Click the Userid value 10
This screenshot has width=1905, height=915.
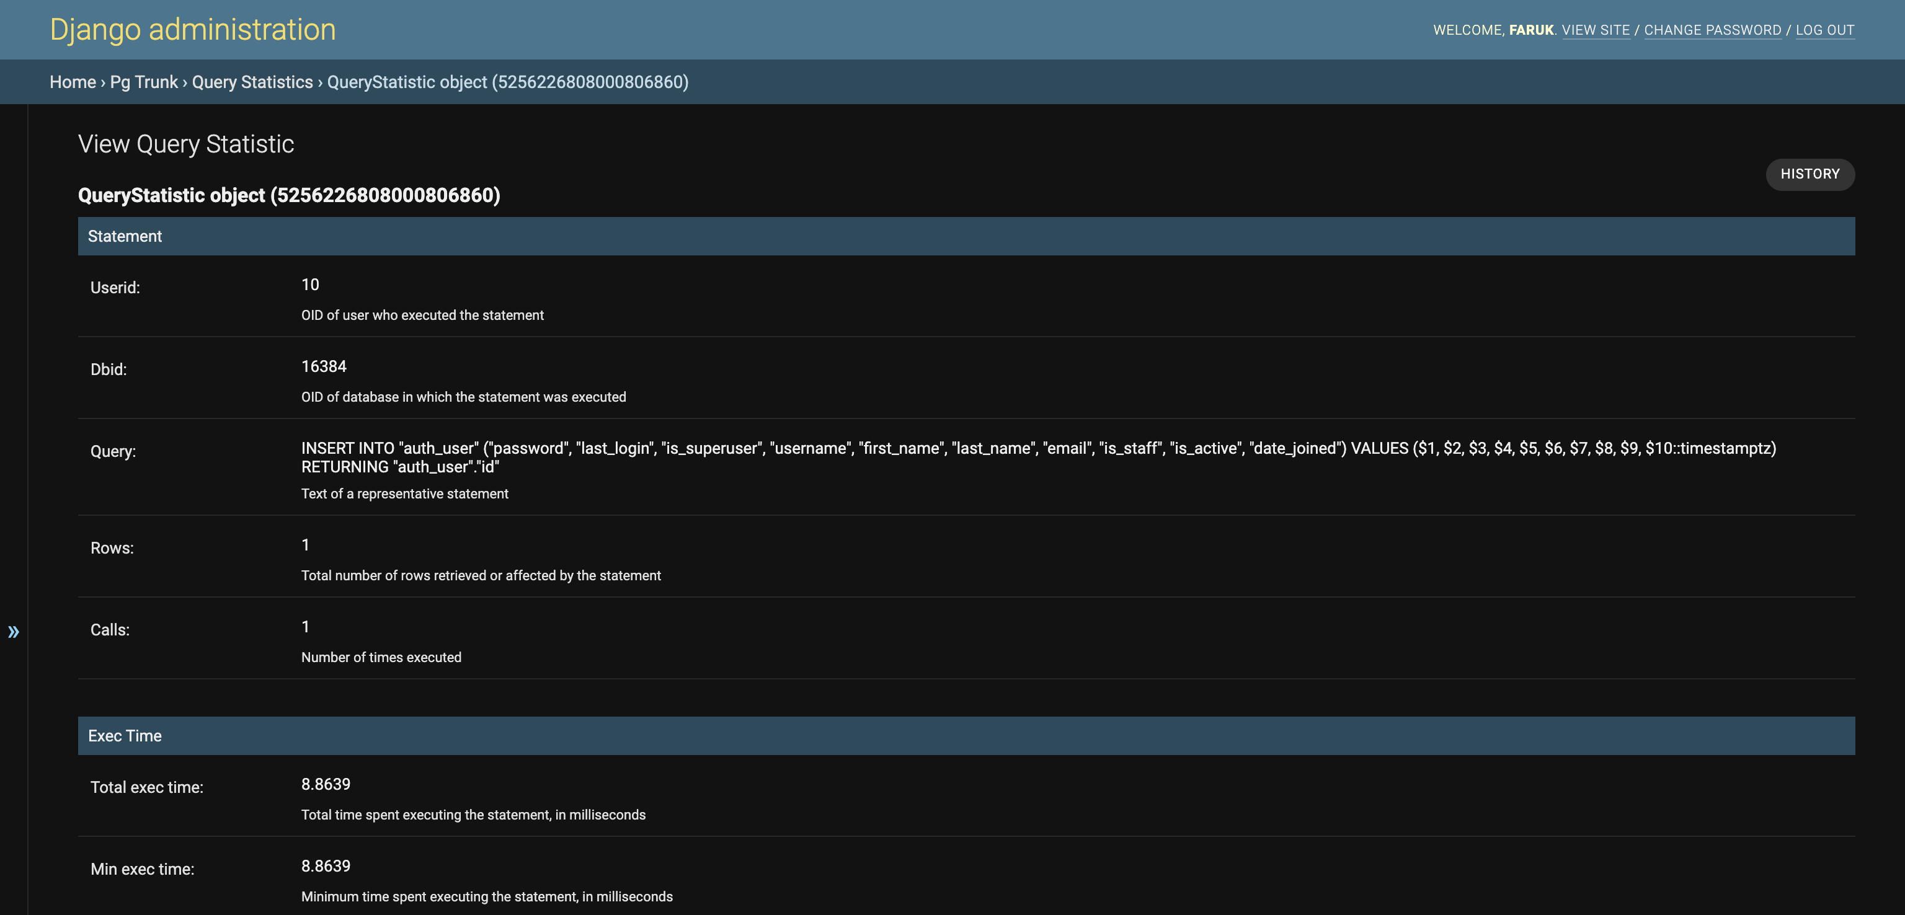(x=309, y=284)
